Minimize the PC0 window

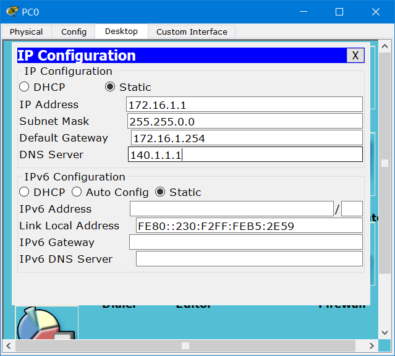[304, 12]
